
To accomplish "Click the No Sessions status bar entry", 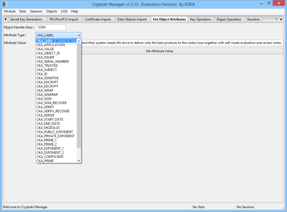I will (x=245, y=207).
